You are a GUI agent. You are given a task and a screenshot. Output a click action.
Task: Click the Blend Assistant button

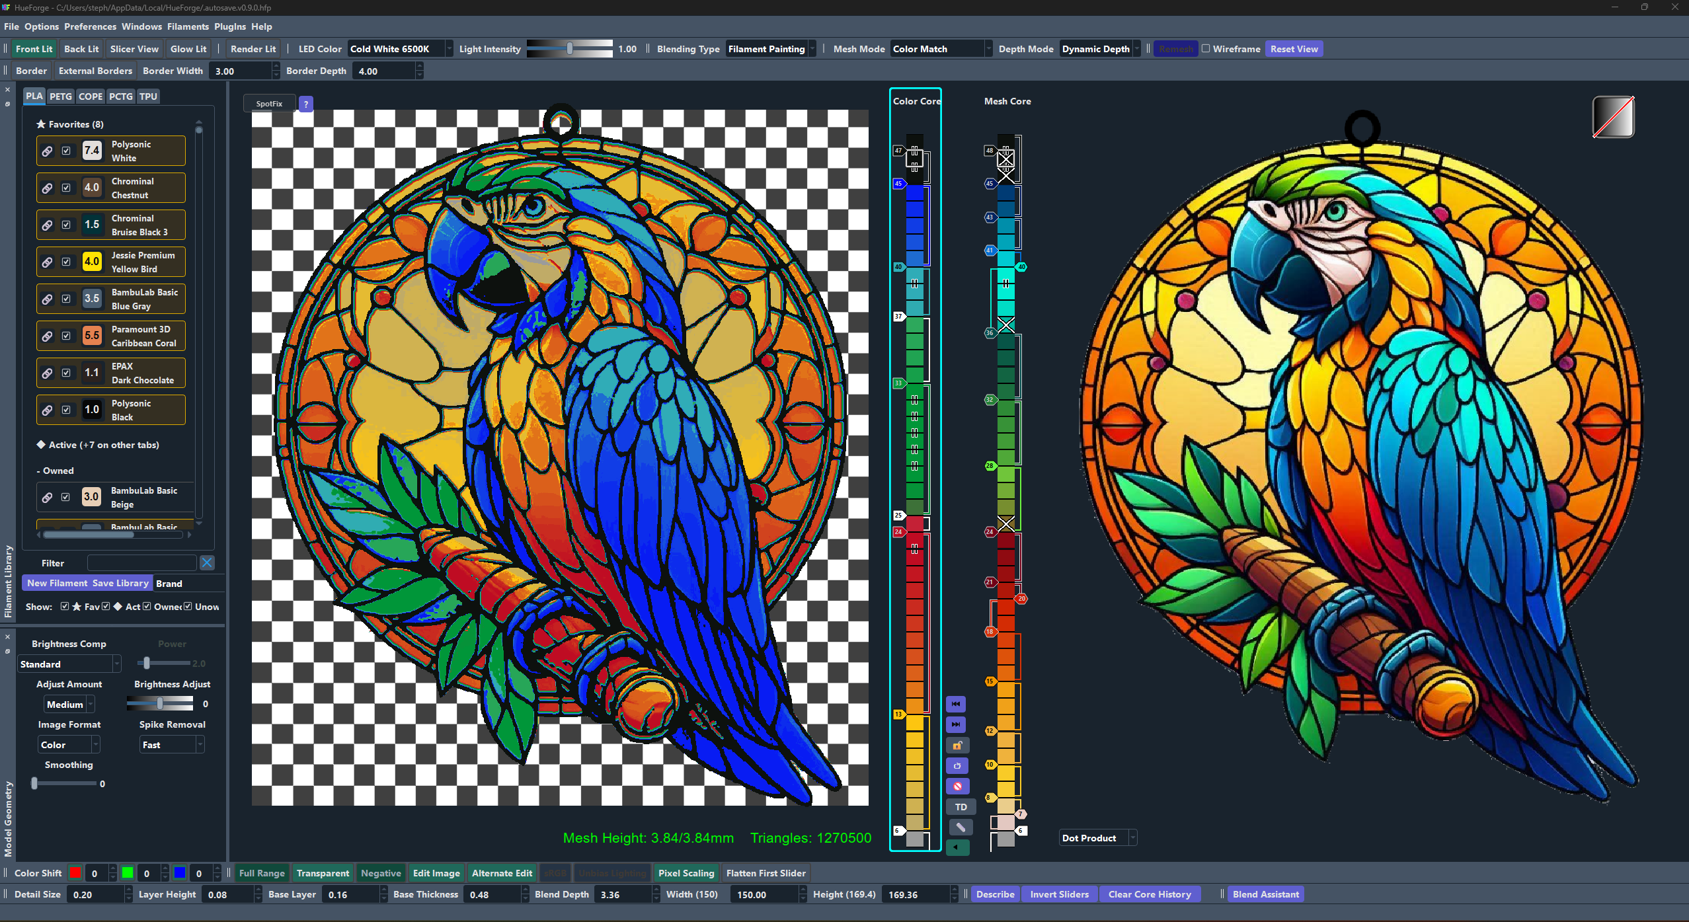click(x=1265, y=894)
